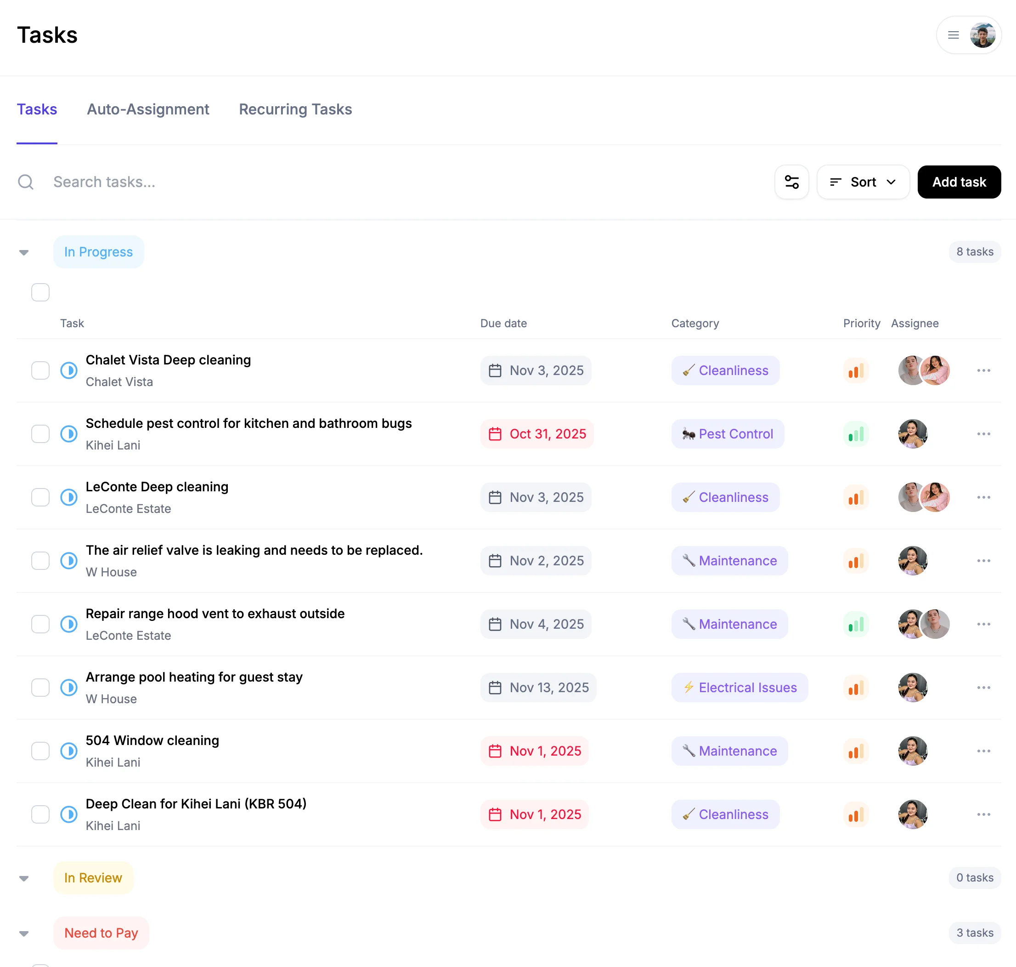Click the hamburger menu icon top right
The width and height of the screenshot is (1016, 967).
coord(953,35)
